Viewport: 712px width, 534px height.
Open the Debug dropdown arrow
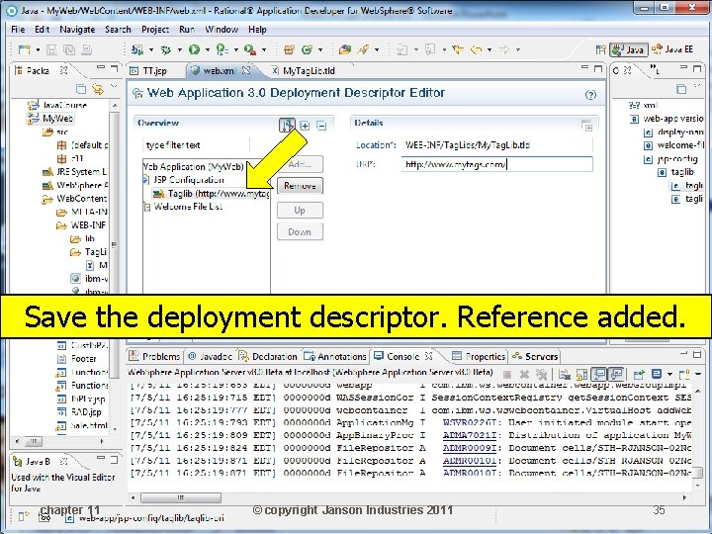pos(179,50)
